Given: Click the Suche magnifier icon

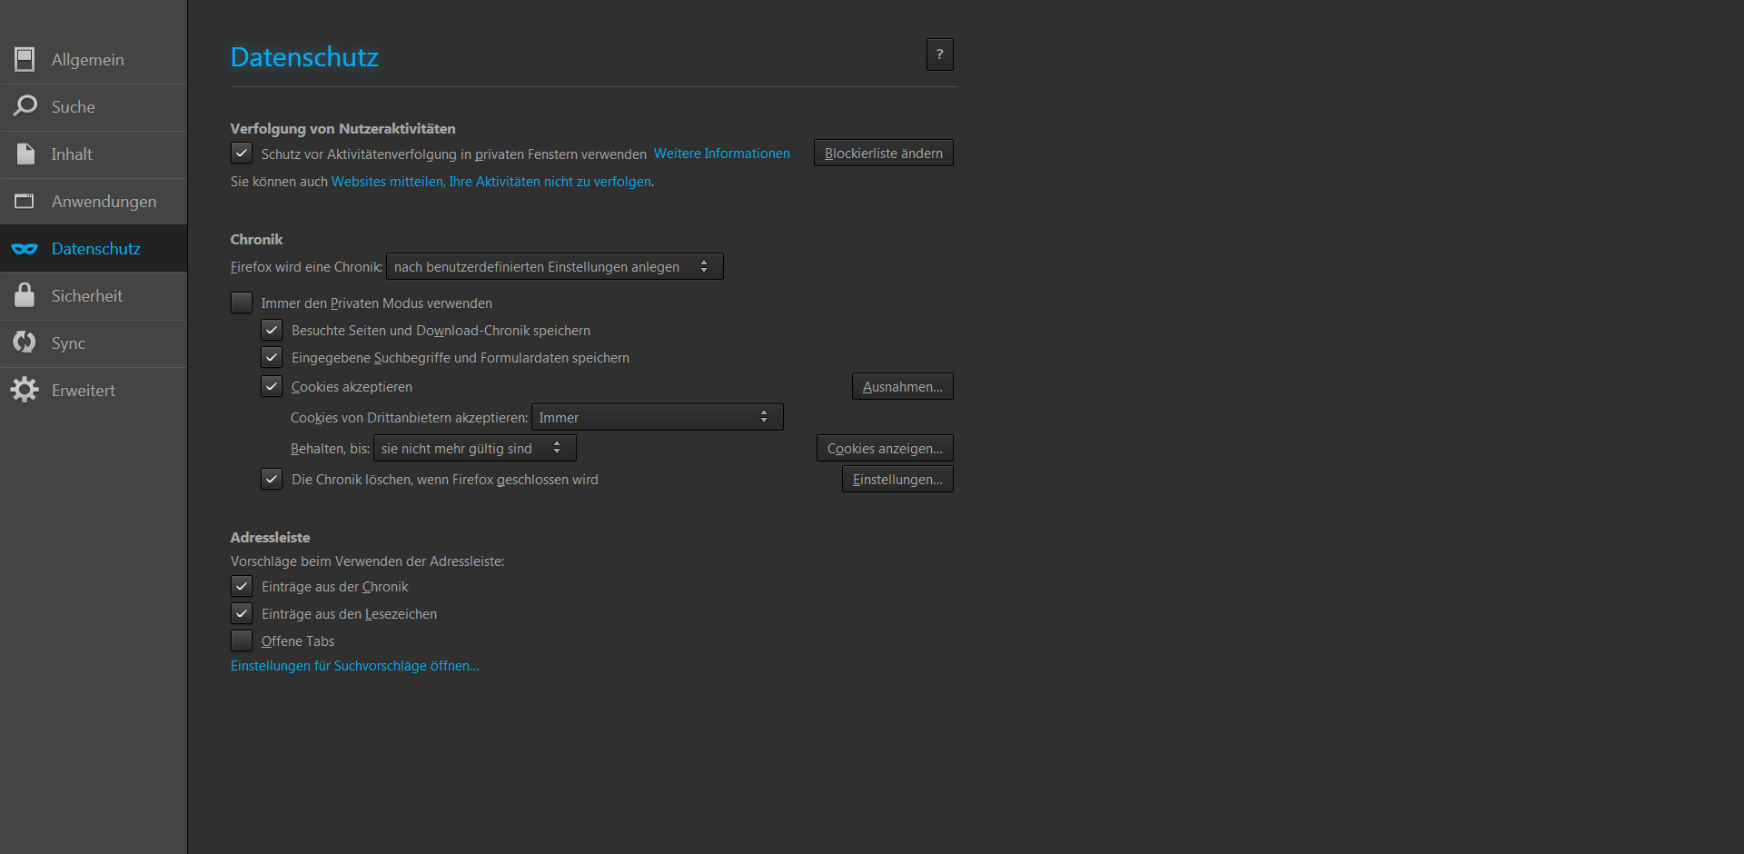Looking at the screenshot, I should click(25, 106).
